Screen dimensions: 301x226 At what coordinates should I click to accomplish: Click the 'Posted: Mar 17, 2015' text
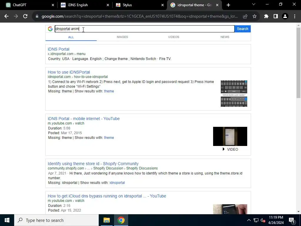point(65,133)
